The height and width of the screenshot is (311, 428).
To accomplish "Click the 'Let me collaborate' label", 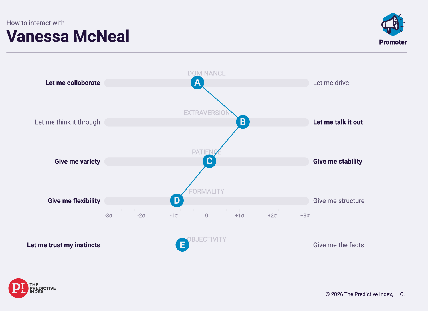I will [73, 83].
